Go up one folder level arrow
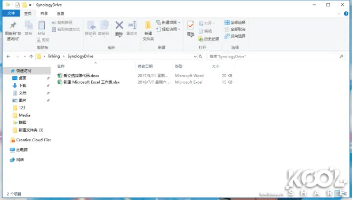 tap(31, 57)
